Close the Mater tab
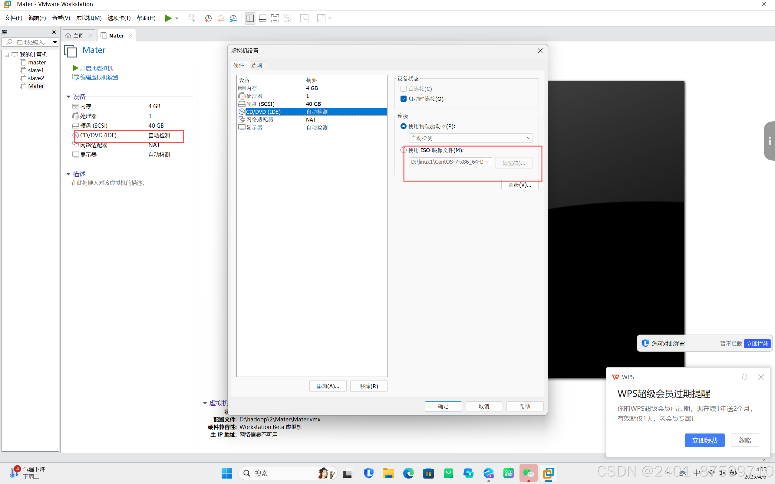Screen dimensions: 775x484 click(130, 35)
